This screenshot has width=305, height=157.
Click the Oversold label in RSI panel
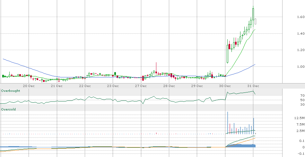click(x=8, y=109)
